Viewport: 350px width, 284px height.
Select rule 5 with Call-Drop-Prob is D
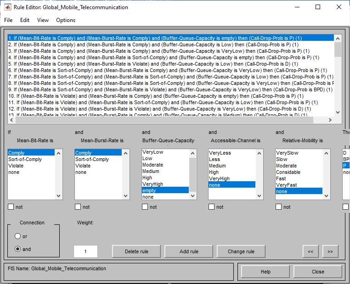click(x=171, y=64)
